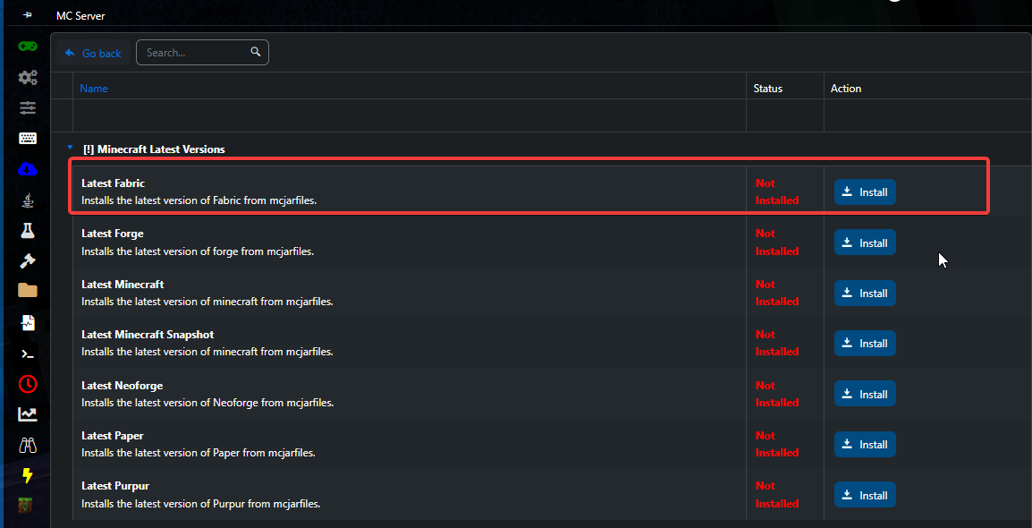Click the Go back button

pyautogui.click(x=93, y=53)
